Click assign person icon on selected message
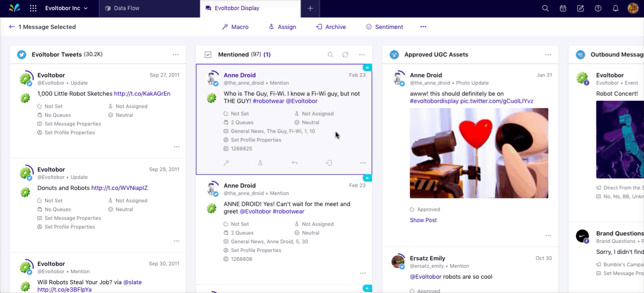The image size is (644, 293). tap(260, 163)
